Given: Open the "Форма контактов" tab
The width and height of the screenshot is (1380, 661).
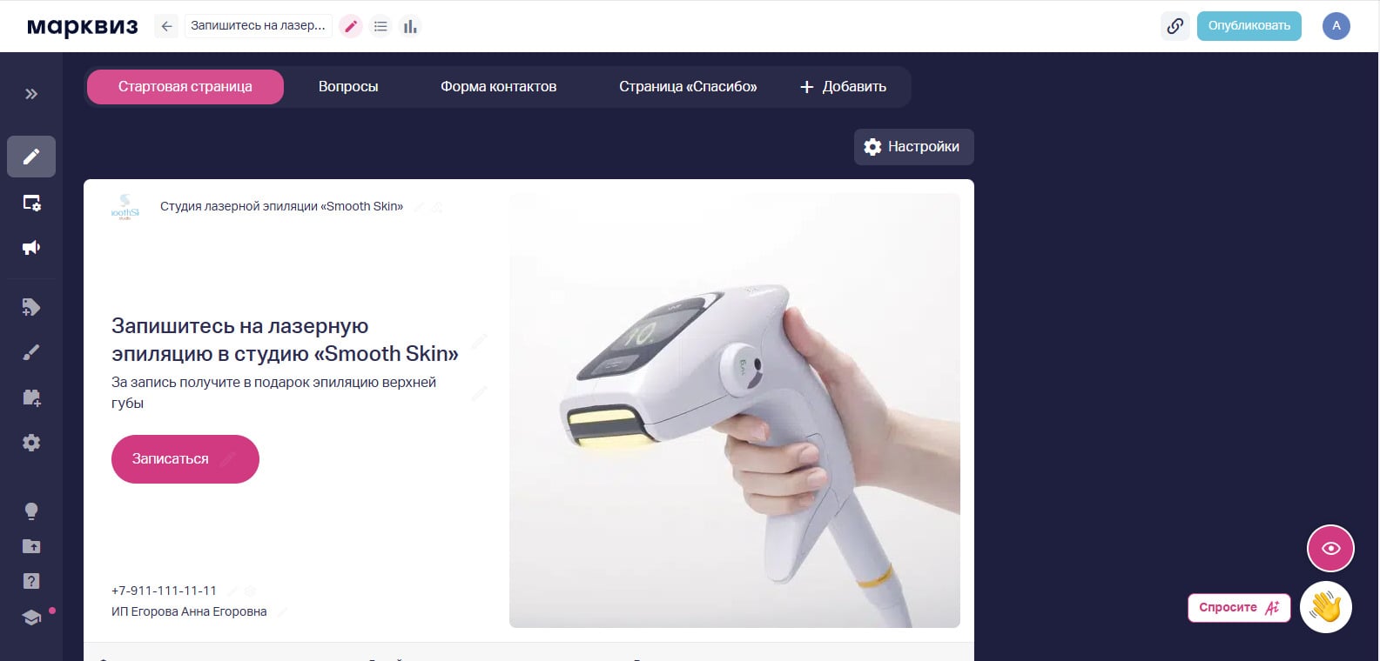Looking at the screenshot, I should (498, 87).
